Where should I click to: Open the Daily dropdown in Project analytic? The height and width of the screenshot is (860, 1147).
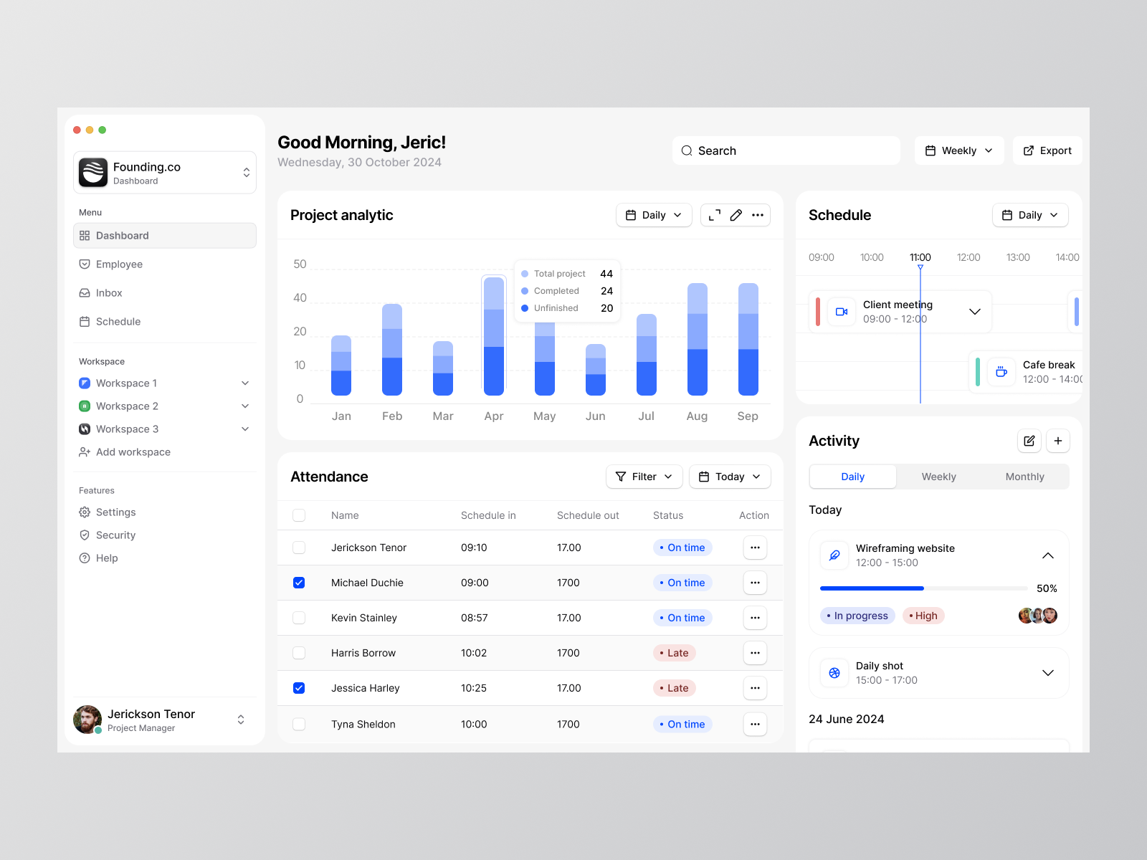pos(653,214)
